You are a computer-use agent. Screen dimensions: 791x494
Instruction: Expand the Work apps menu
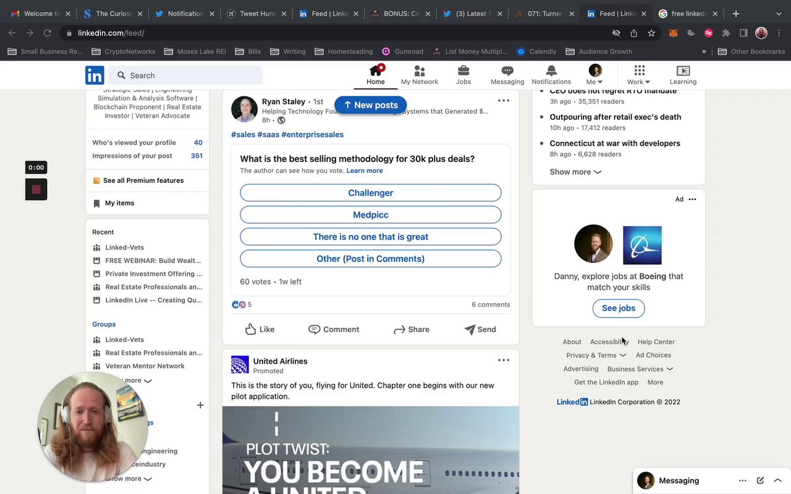(x=639, y=75)
